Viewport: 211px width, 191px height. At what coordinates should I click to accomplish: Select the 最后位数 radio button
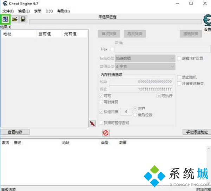135,115
